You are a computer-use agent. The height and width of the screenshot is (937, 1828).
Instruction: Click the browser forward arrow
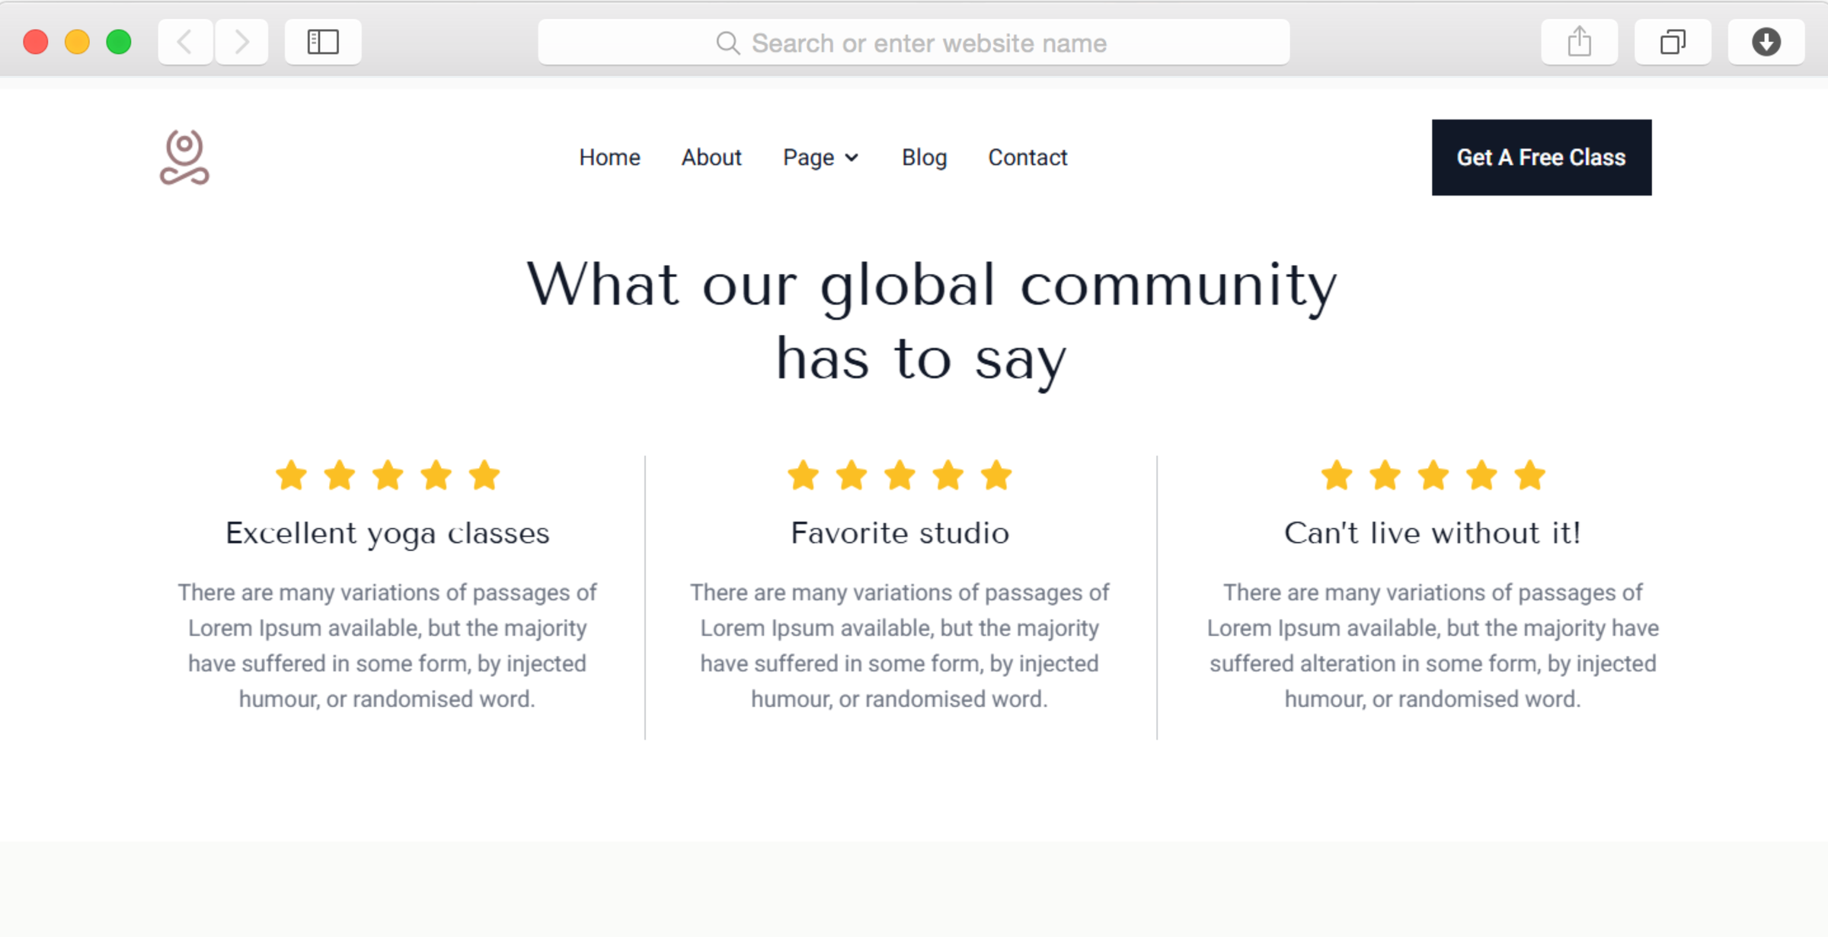tap(241, 42)
